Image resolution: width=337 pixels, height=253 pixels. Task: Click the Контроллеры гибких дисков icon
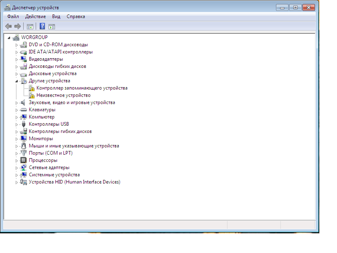tap(24, 132)
